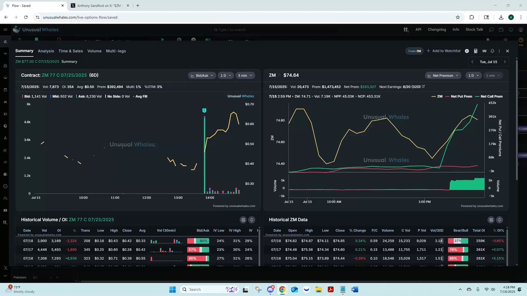
Task: Click the X logo icon in left sidebar
Action: (x=5, y=267)
